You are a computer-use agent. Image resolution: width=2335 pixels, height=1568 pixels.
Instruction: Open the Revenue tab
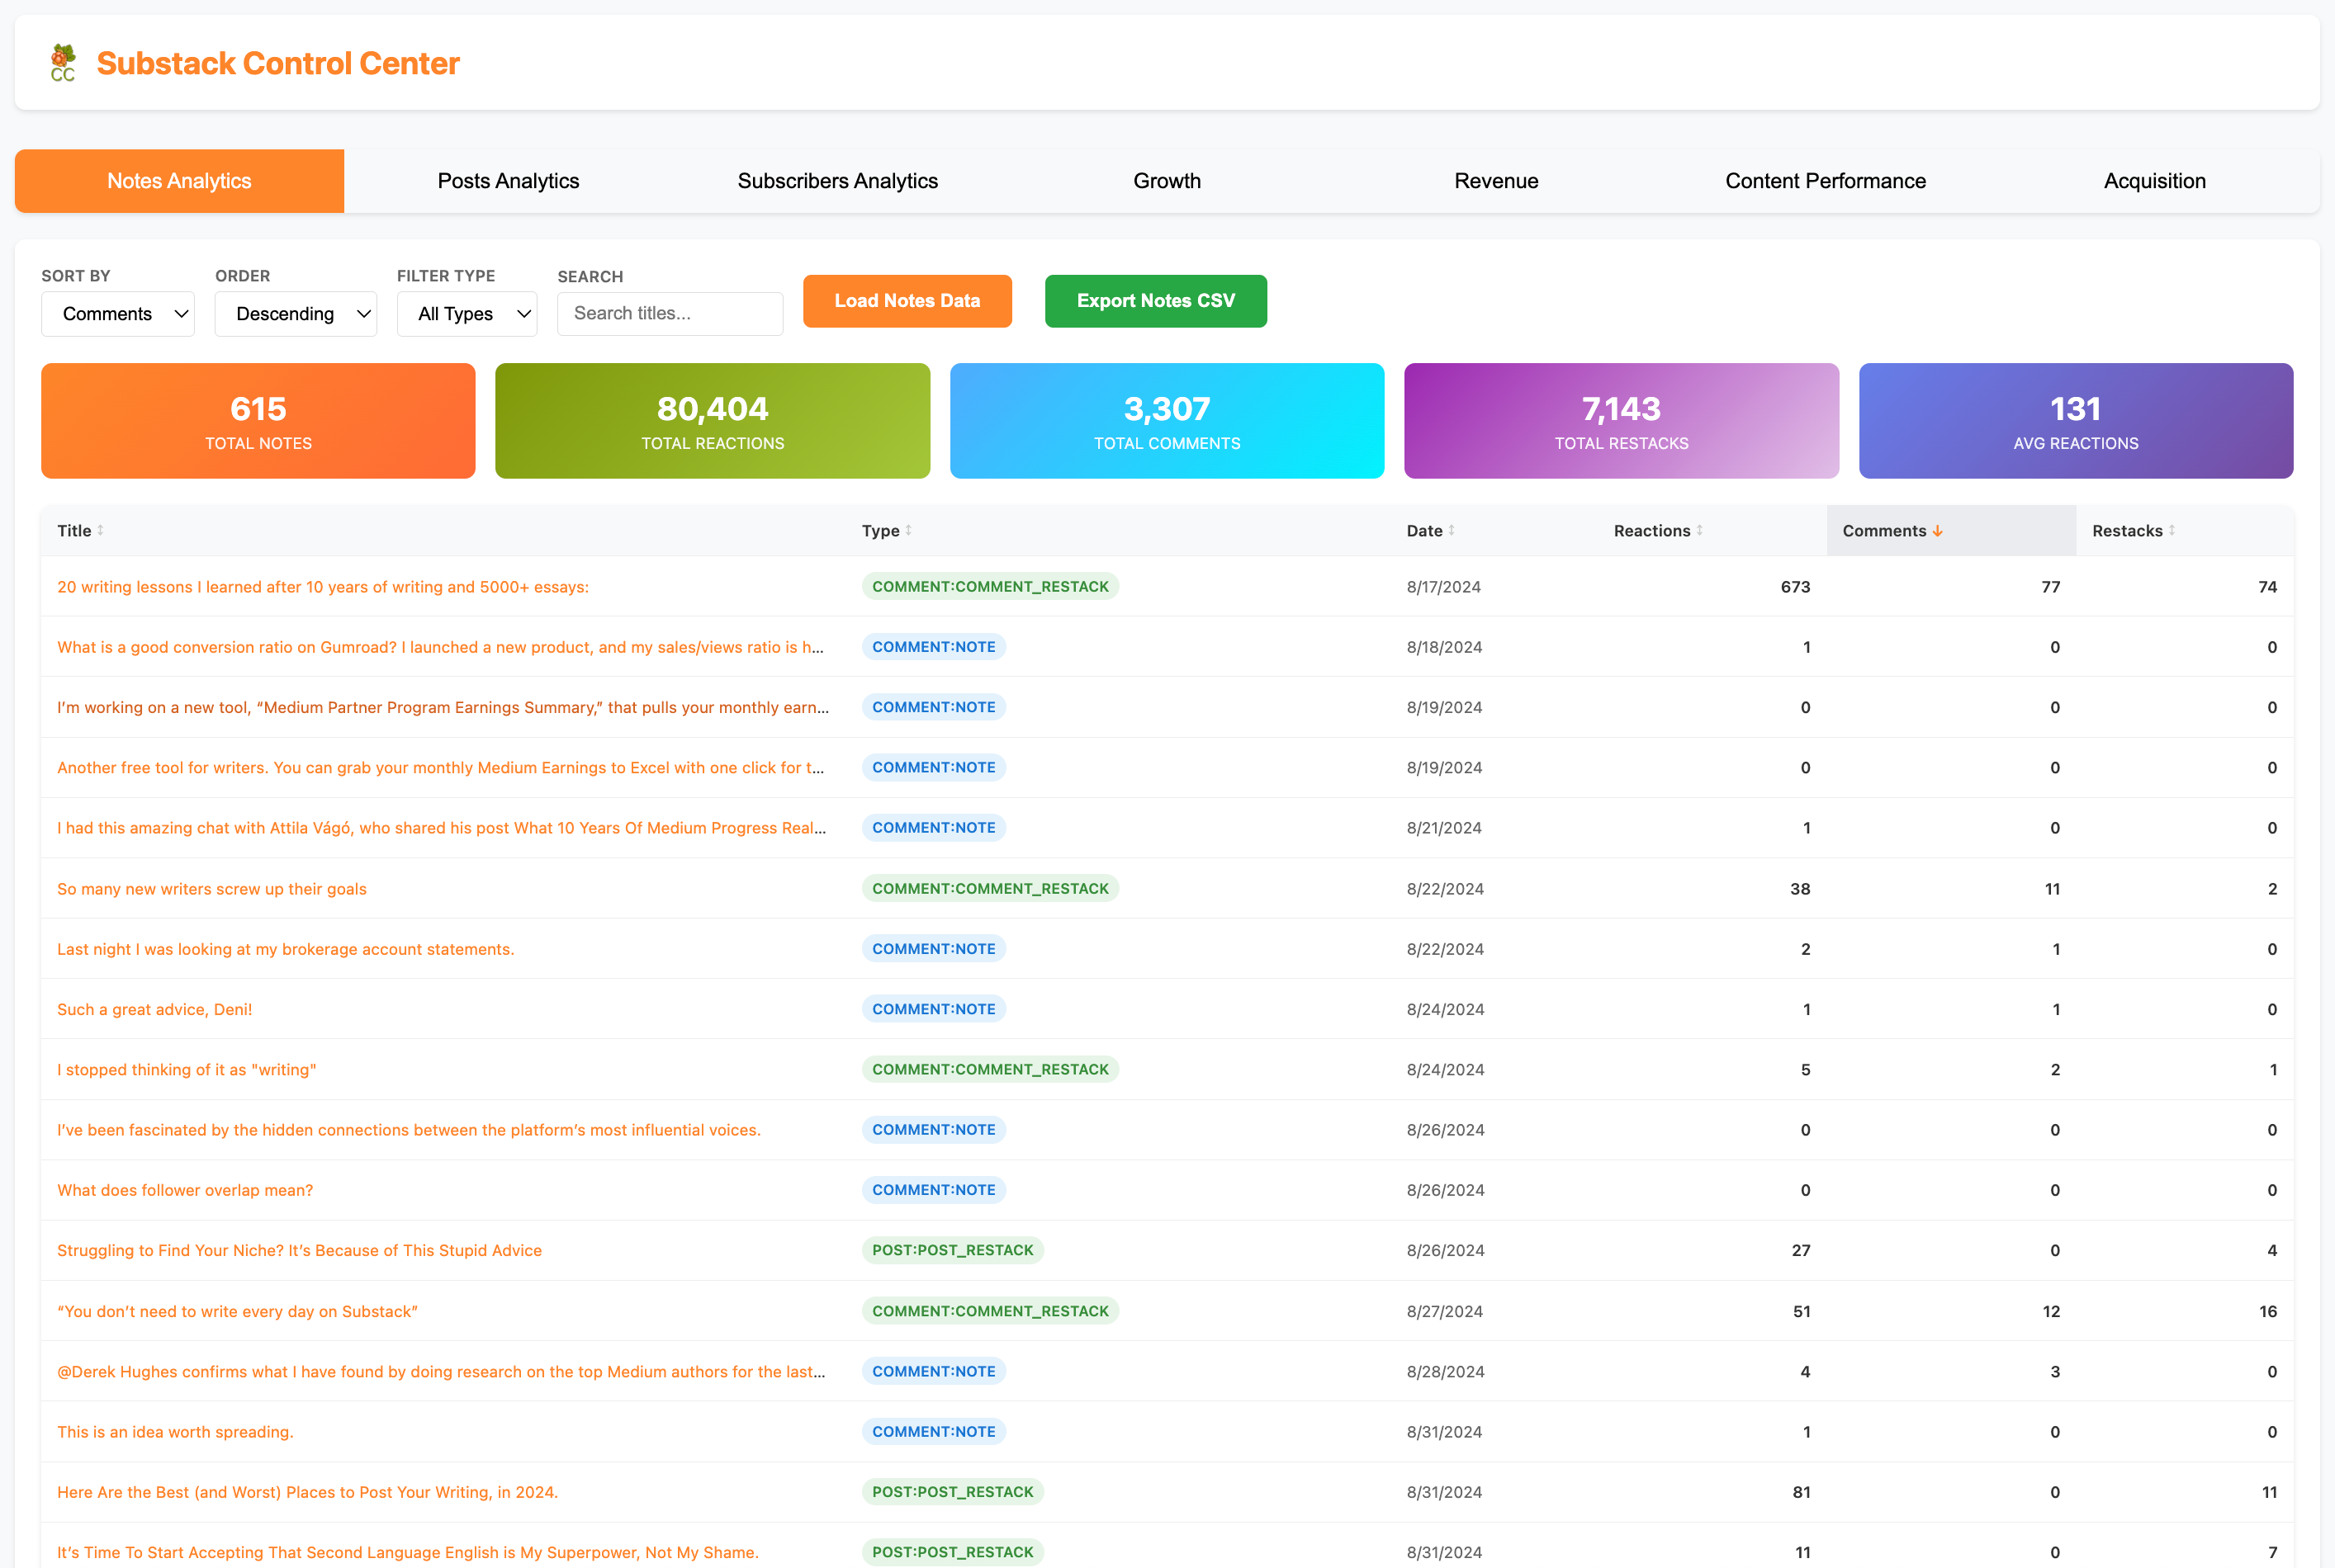tap(1497, 181)
